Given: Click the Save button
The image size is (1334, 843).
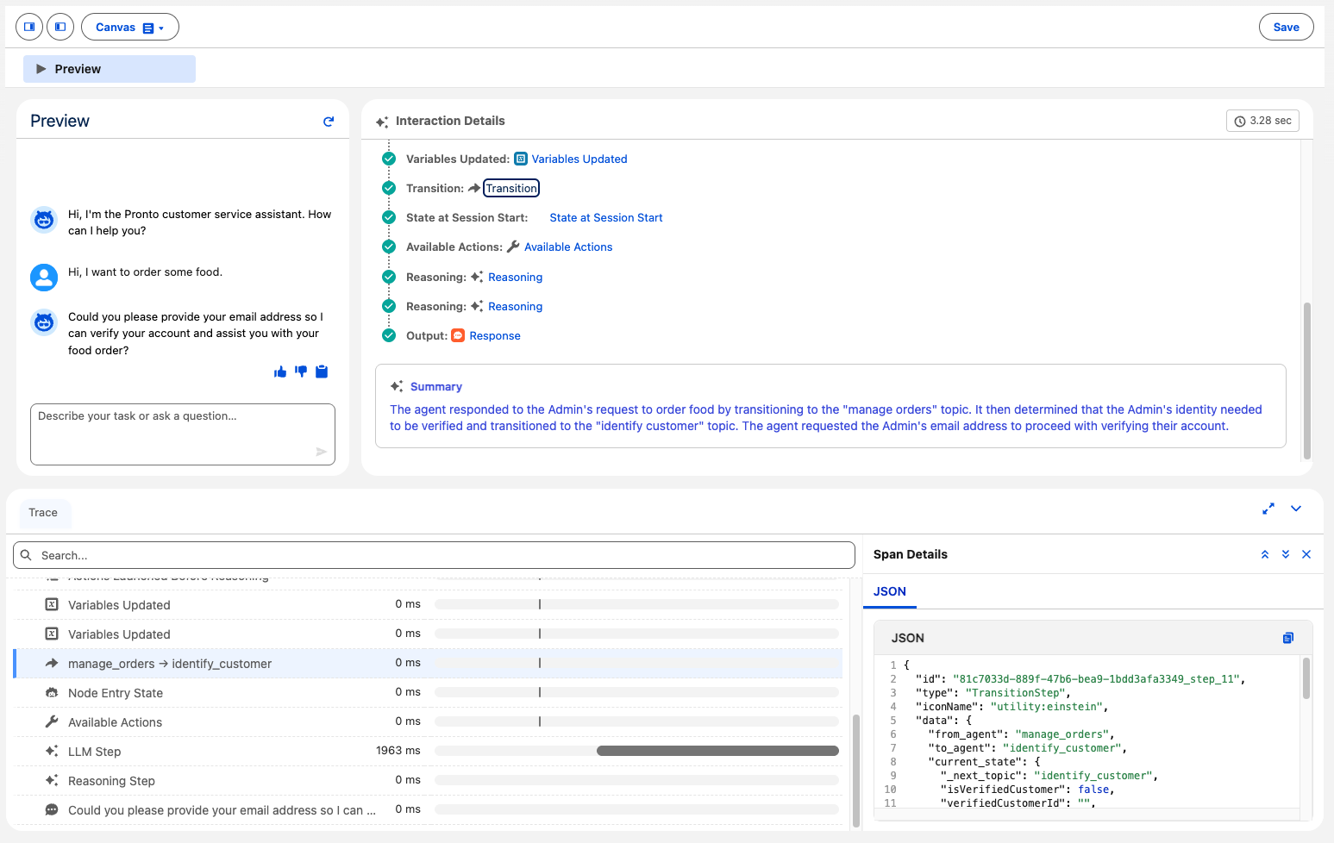Looking at the screenshot, I should pos(1286,27).
